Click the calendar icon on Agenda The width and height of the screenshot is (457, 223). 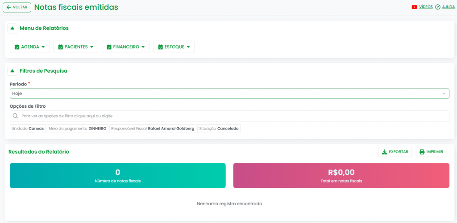click(x=17, y=47)
